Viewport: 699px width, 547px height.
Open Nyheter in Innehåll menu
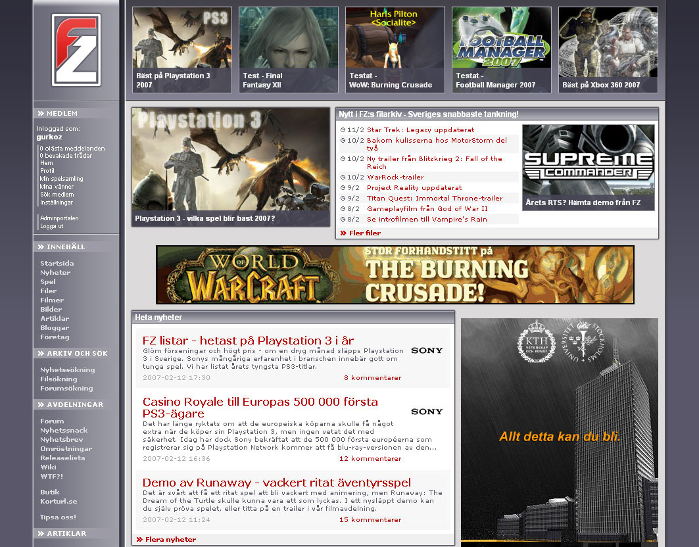55,272
